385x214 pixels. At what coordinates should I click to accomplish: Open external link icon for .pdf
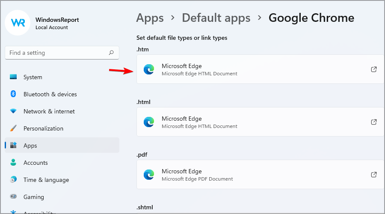[x=373, y=175]
